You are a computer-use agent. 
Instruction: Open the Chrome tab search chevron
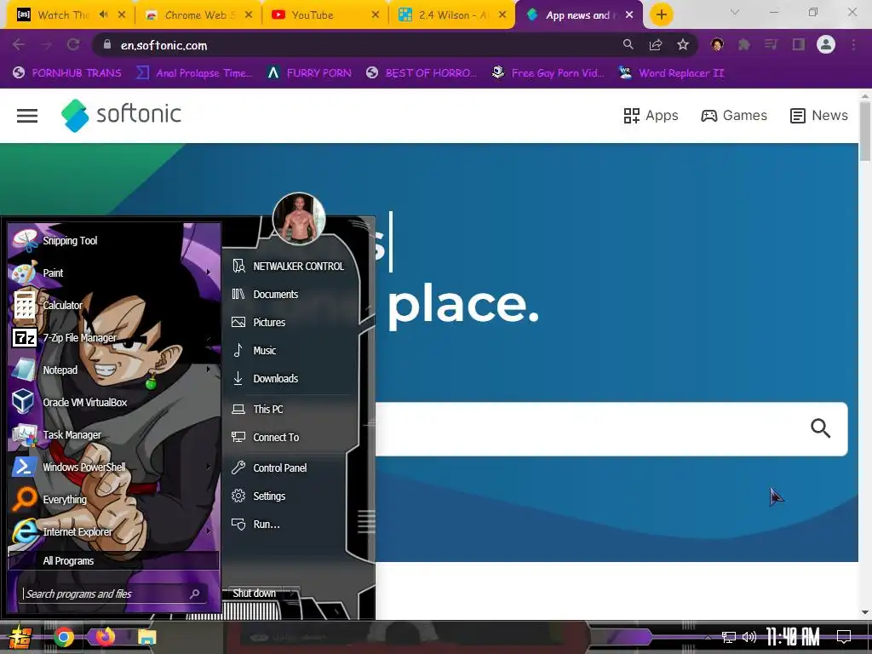[735, 12]
